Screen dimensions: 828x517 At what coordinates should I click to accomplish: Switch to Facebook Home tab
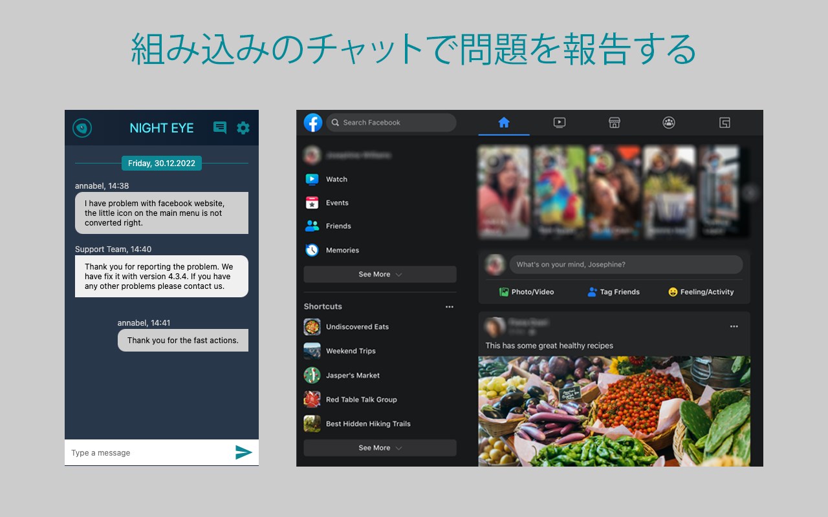(x=504, y=122)
